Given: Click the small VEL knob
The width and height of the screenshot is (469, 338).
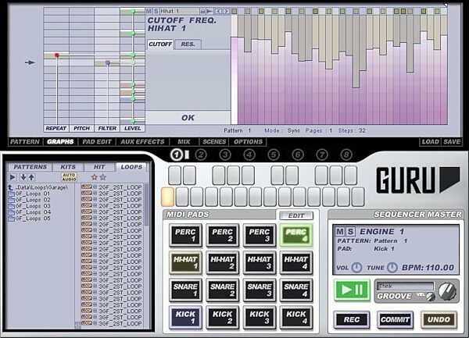Looking at the screenshot, I should (x=431, y=297).
